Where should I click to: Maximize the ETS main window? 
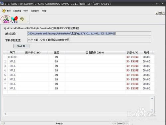tap(157, 4)
